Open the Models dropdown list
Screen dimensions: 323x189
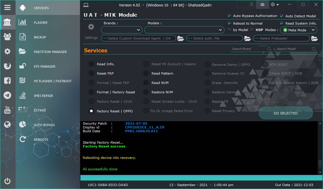tap(184, 30)
